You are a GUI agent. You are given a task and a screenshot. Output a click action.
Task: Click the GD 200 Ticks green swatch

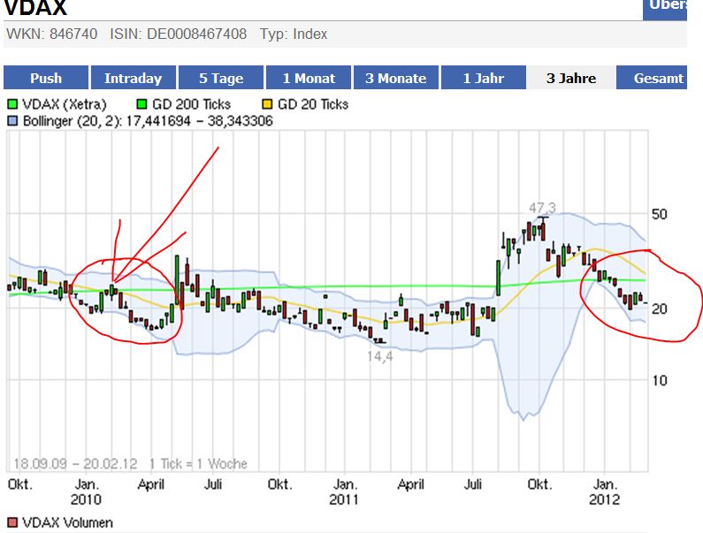(141, 104)
